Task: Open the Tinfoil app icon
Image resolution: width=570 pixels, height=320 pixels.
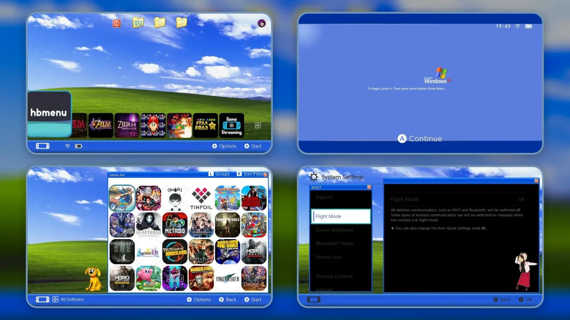Action: (201, 198)
